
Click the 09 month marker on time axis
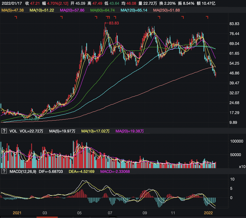[145, 212]
